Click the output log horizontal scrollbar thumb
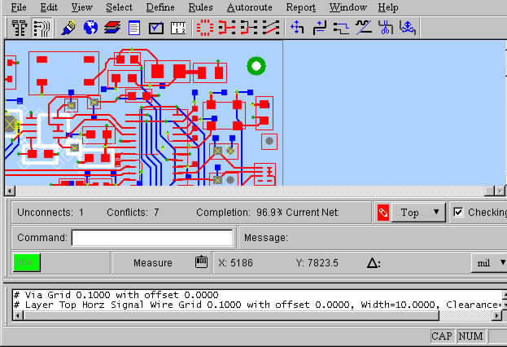 pos(231,315)
